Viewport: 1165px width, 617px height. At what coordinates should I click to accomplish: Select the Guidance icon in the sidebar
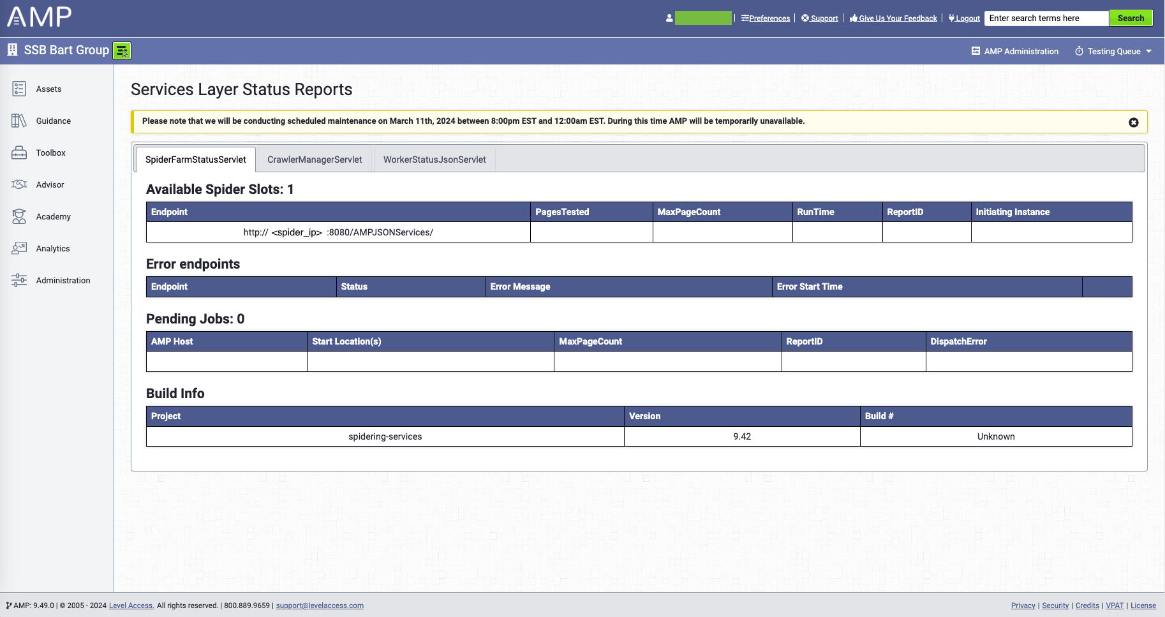point(19,121)
